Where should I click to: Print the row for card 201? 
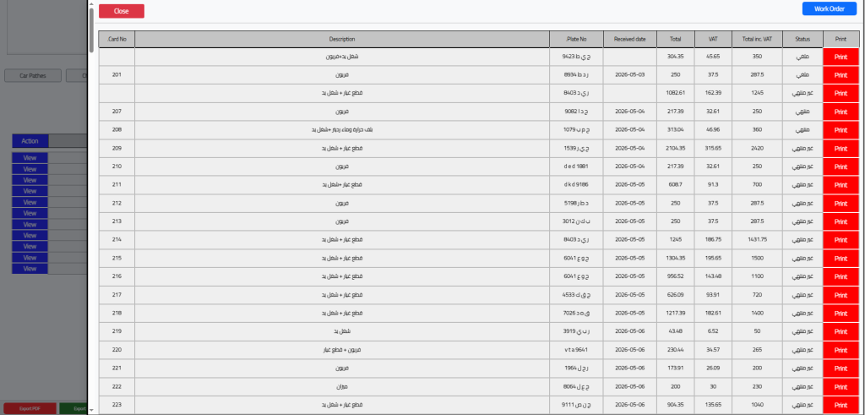click(841, 75)
